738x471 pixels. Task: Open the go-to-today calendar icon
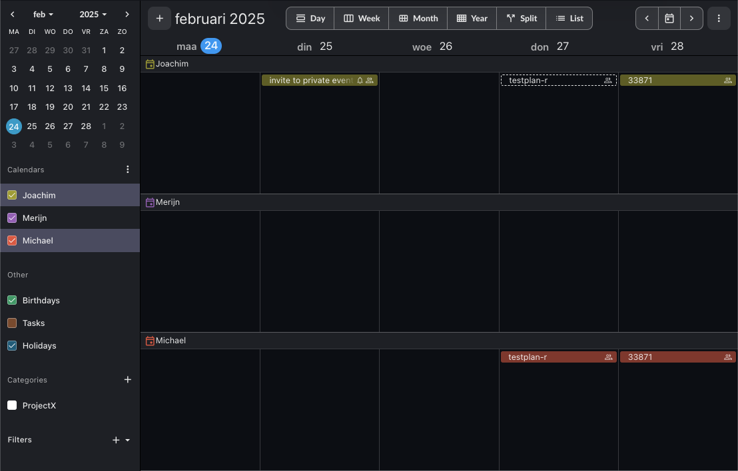coord(669,19)
